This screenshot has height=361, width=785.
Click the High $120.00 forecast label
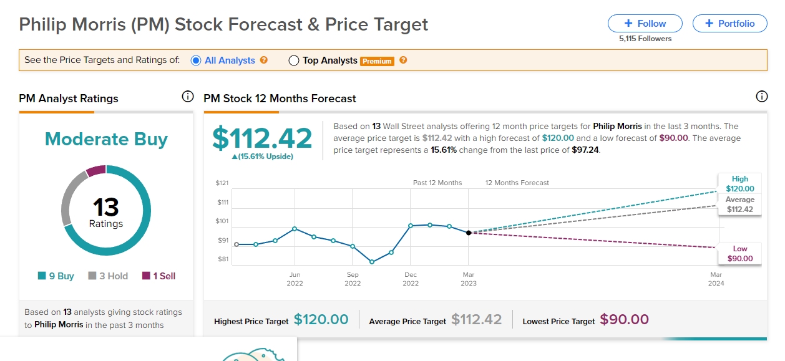pos(739,184)
